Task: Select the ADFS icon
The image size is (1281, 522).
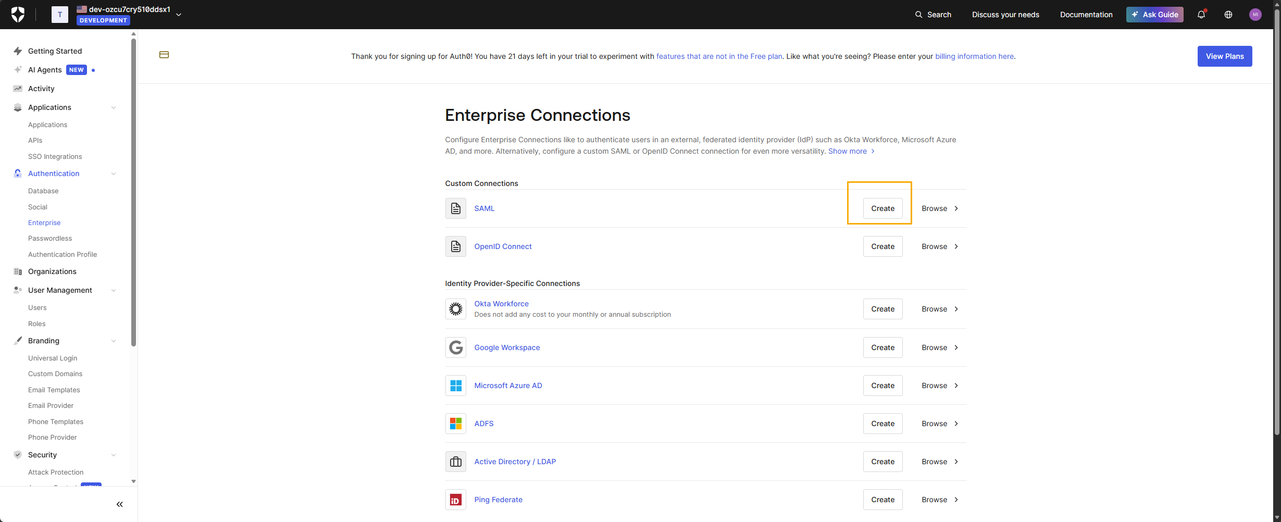Action: [455, 423]
